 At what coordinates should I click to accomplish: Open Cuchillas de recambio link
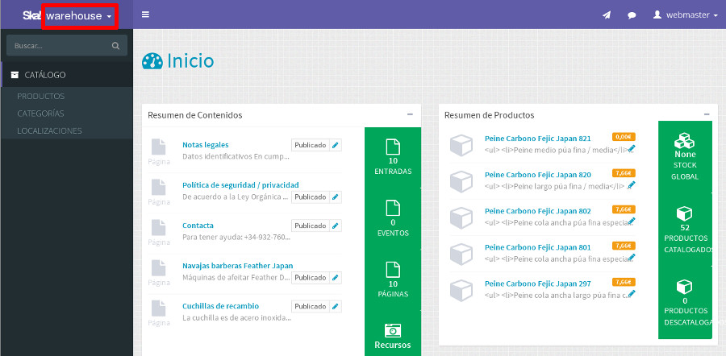tap(220, 306)
